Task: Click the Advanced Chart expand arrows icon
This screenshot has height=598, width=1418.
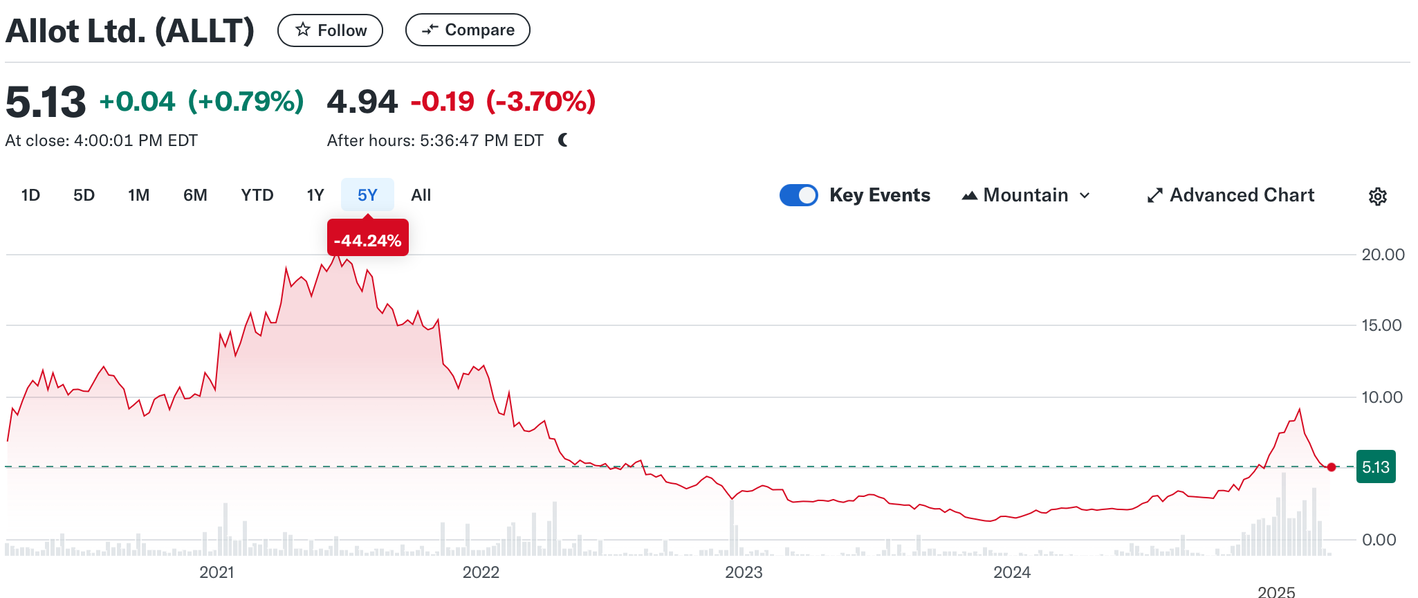Action: pyautogui.click(x=1154, y=196)
